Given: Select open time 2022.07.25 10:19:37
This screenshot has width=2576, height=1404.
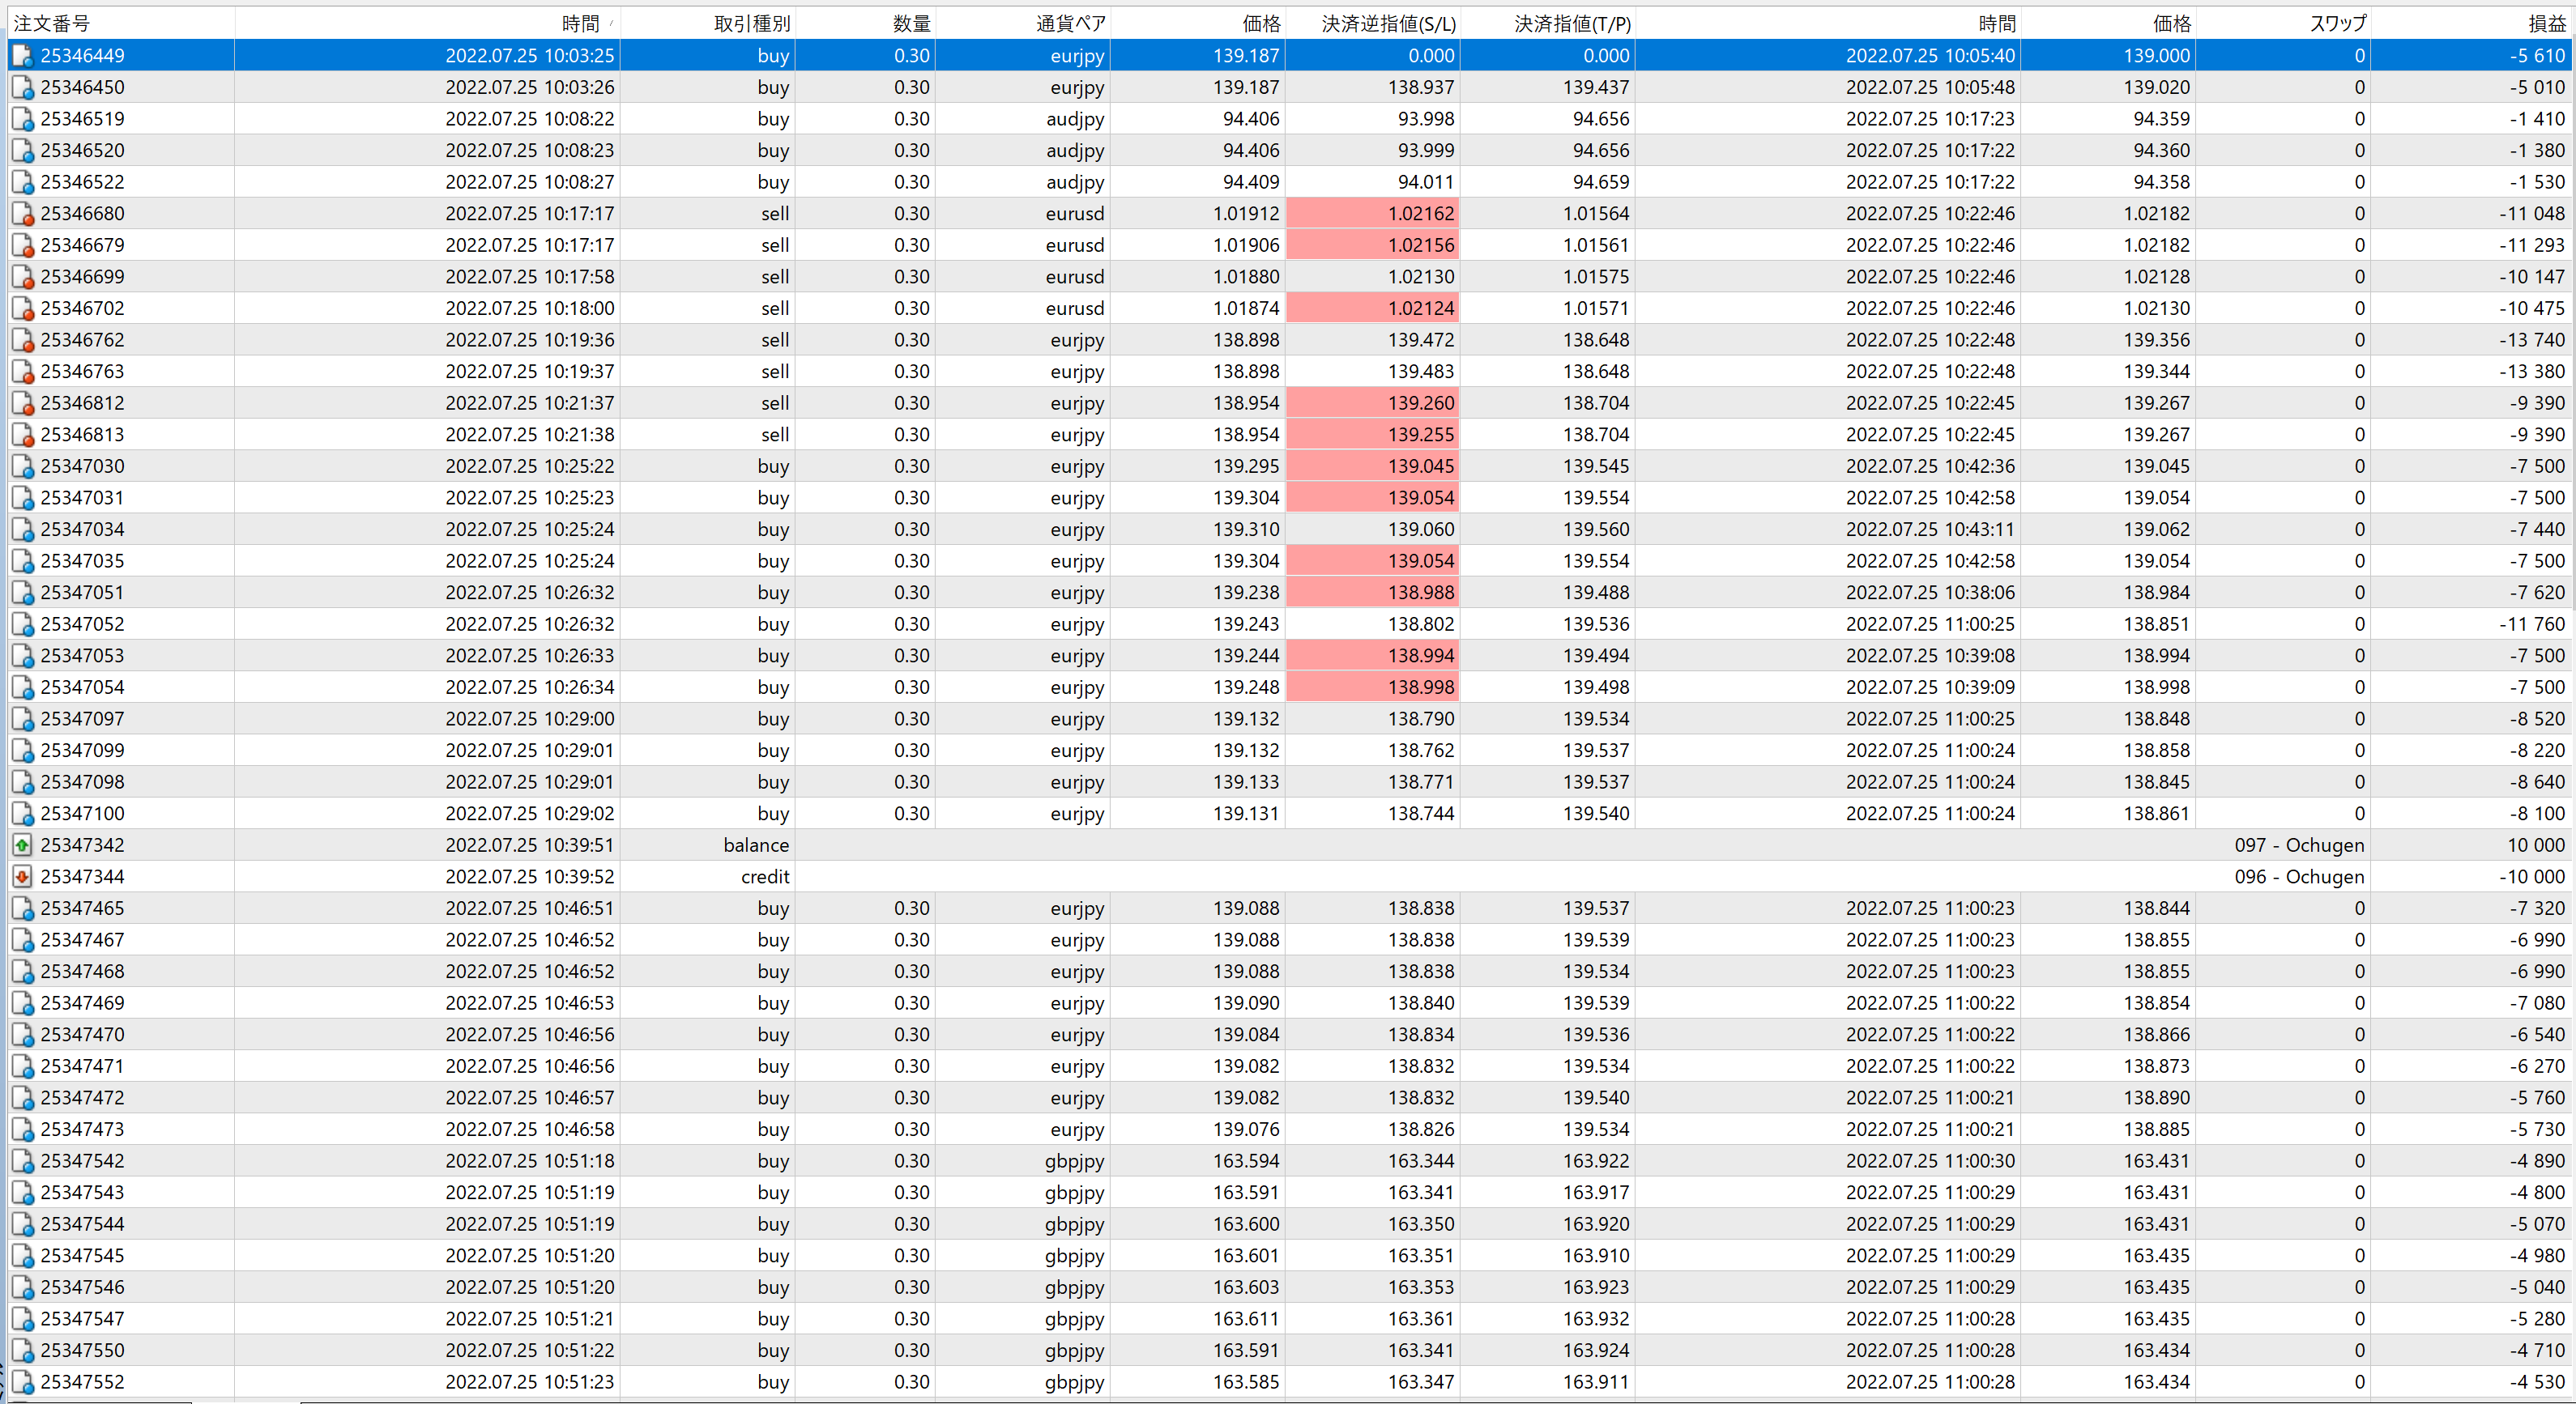Looking at the screenshot, I should tap(529, 372).
